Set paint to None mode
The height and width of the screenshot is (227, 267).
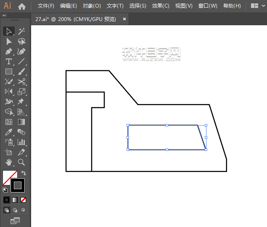(24, 200)
